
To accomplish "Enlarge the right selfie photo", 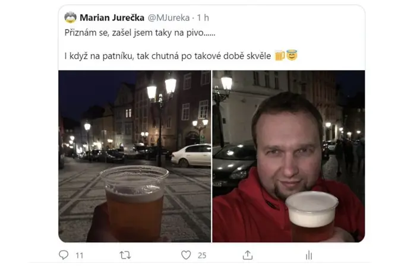I will [x=289, y=157].
